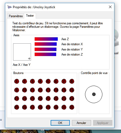121x133 pixels.
Task: Click the 'Boutons' group label
Action: pos(18,73)
